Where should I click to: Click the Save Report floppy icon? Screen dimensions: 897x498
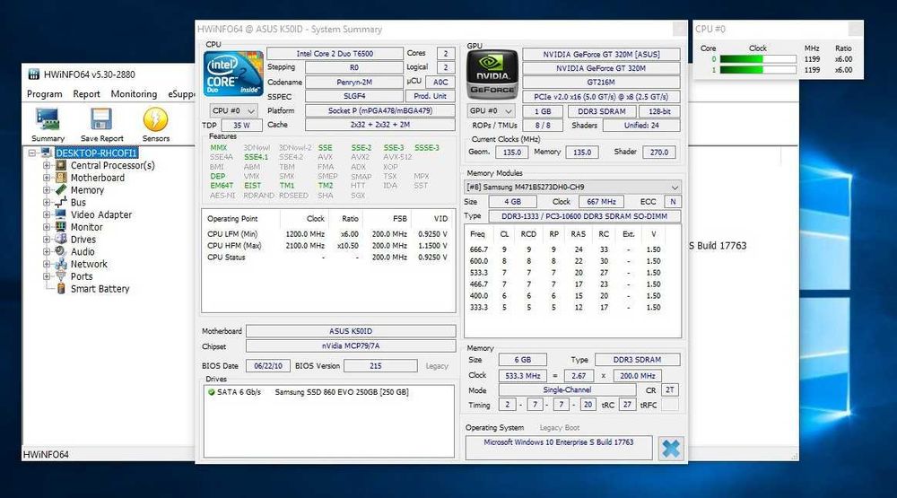101,119
